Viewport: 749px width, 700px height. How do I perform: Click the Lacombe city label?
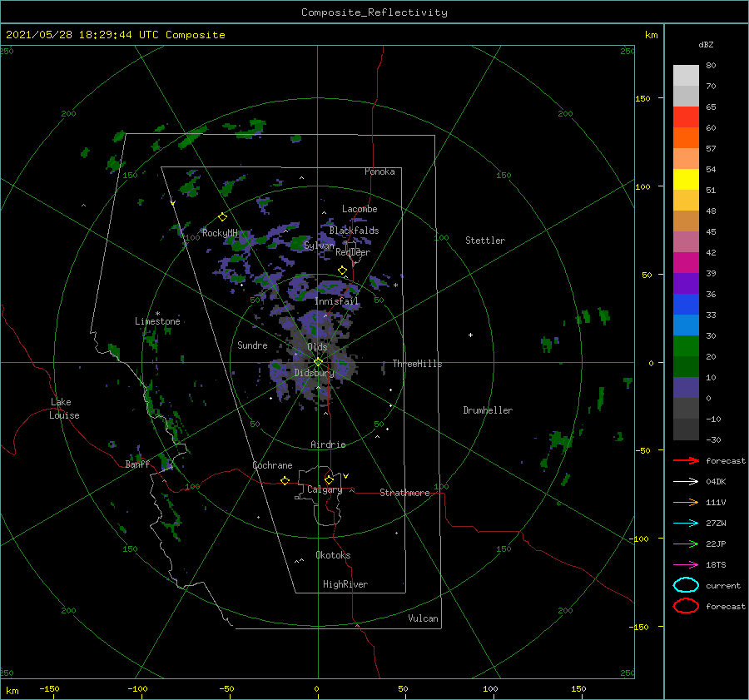[360, 209]
